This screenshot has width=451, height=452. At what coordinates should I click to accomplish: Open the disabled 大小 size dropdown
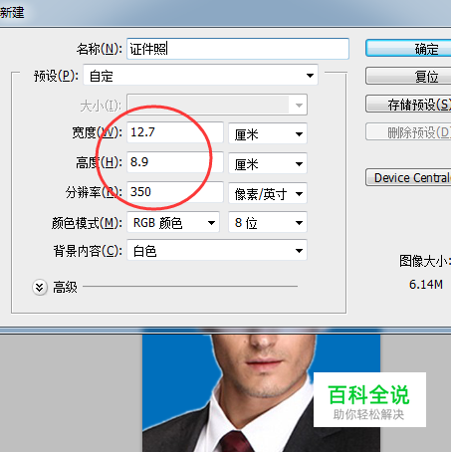[217, 105]
